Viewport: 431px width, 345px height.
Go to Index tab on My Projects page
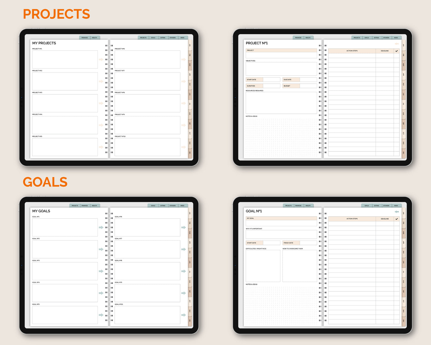tap(183, 38)
